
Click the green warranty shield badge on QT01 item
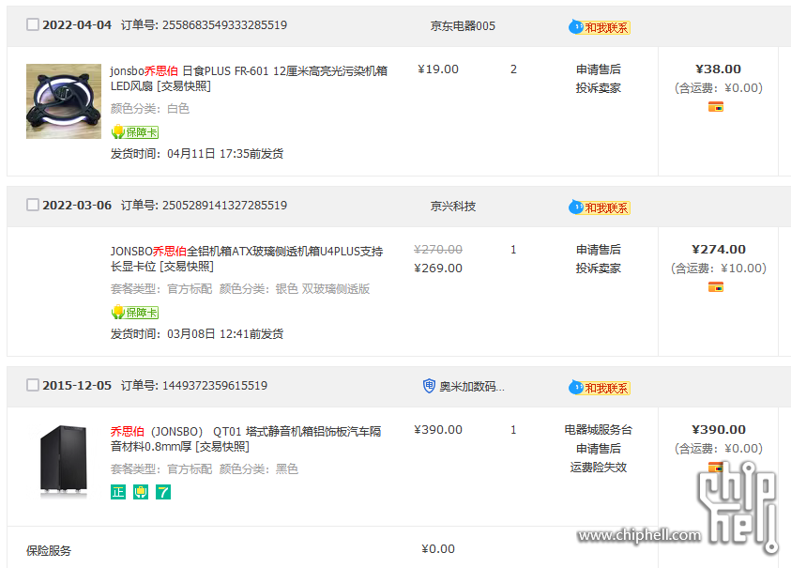tap(141, 492)
